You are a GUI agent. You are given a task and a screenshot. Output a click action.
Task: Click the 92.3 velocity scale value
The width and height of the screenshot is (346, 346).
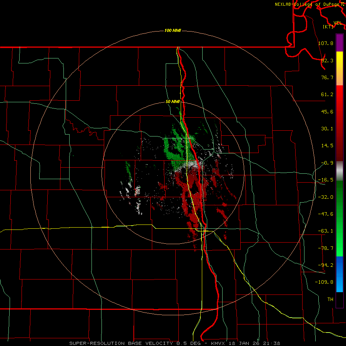pyautogui.click(x=327, y=60)
